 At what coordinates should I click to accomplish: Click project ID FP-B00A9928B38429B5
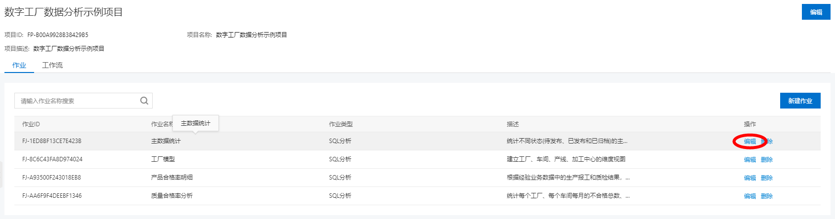[58, 35]
